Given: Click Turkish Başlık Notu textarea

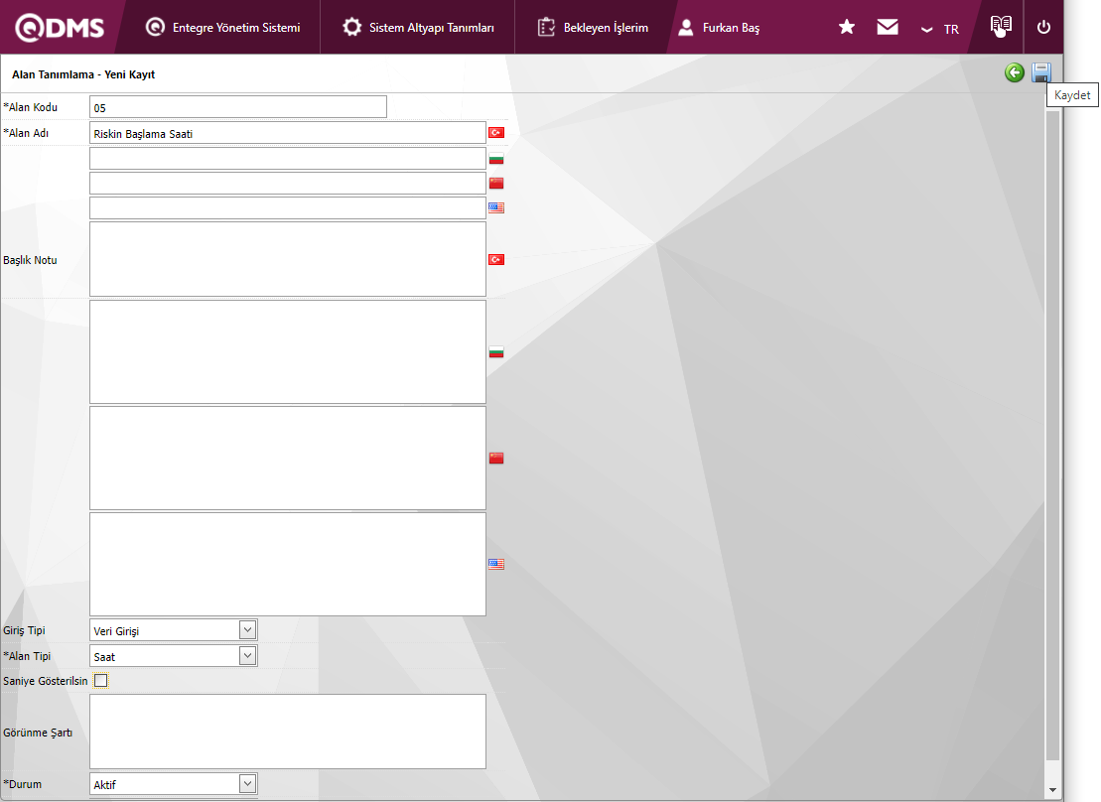Looking at the screenshot, I should point(288,259).
